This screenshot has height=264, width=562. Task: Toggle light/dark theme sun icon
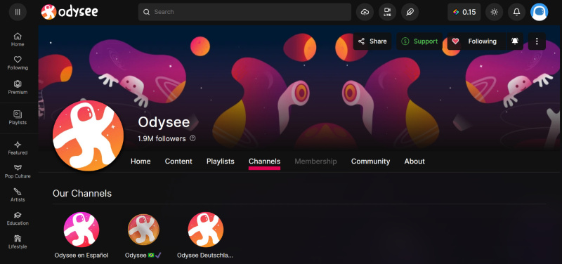[495, 12]
